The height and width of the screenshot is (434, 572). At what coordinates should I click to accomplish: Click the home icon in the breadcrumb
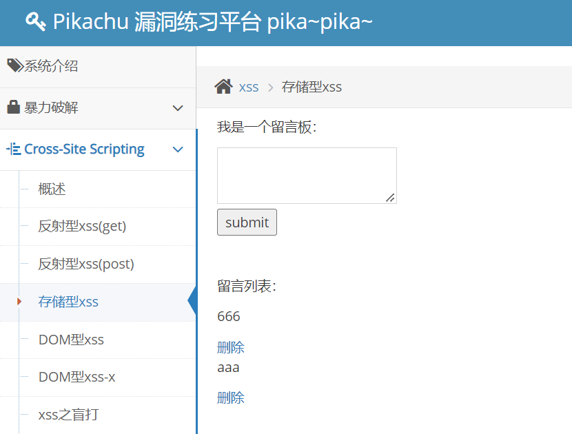tap(223, 86)
